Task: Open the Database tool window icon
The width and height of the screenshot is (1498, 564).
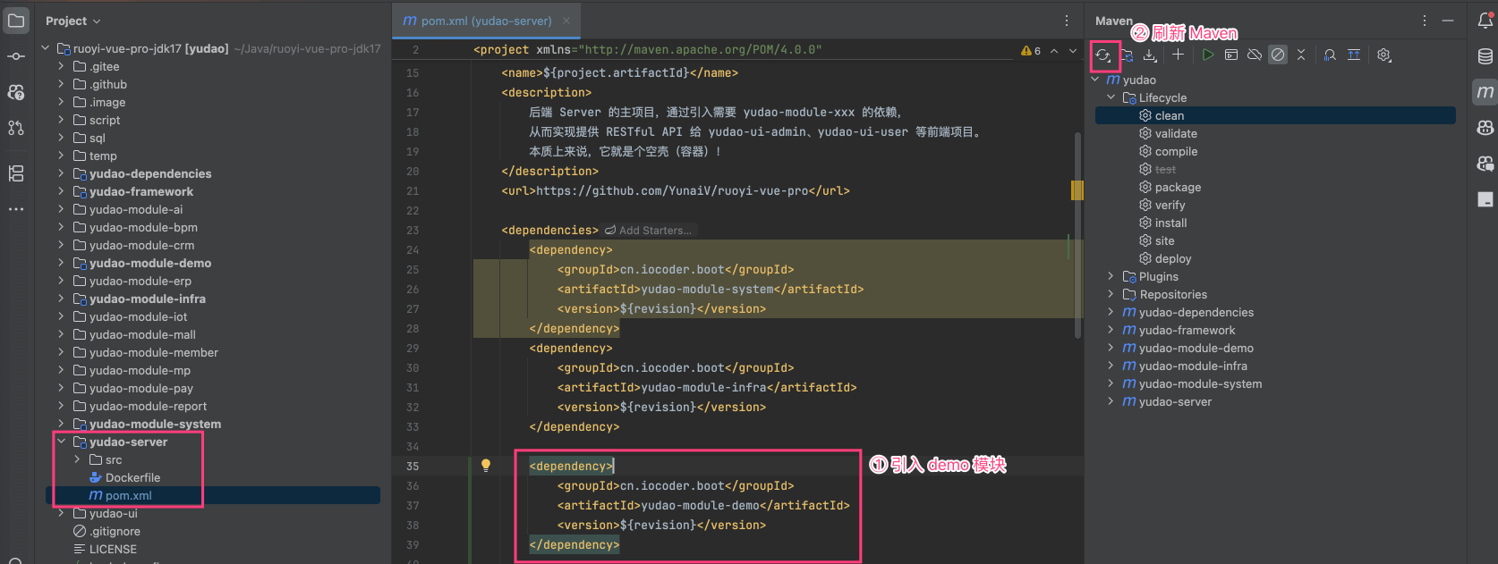Action: (1485, 56)
